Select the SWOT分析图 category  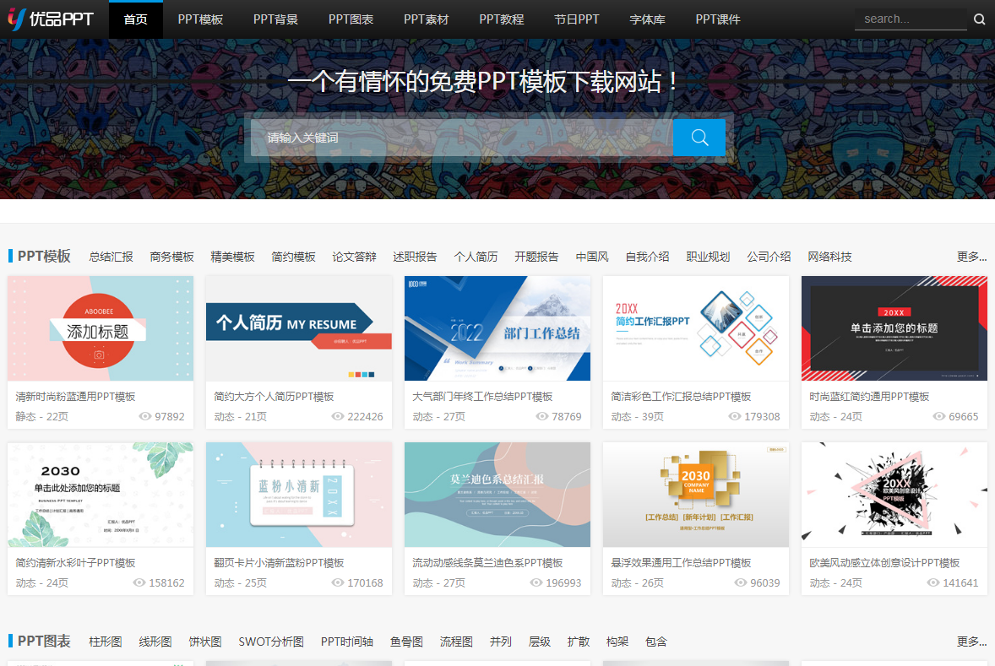271,641
